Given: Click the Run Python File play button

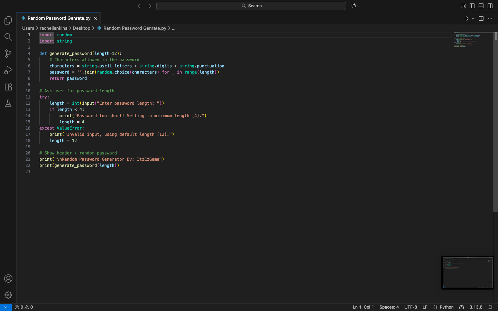Looking at the screenshot, I should tap(467, 18).
